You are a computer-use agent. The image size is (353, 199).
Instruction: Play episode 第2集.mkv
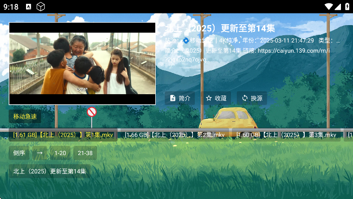click(x=175, y=135)
